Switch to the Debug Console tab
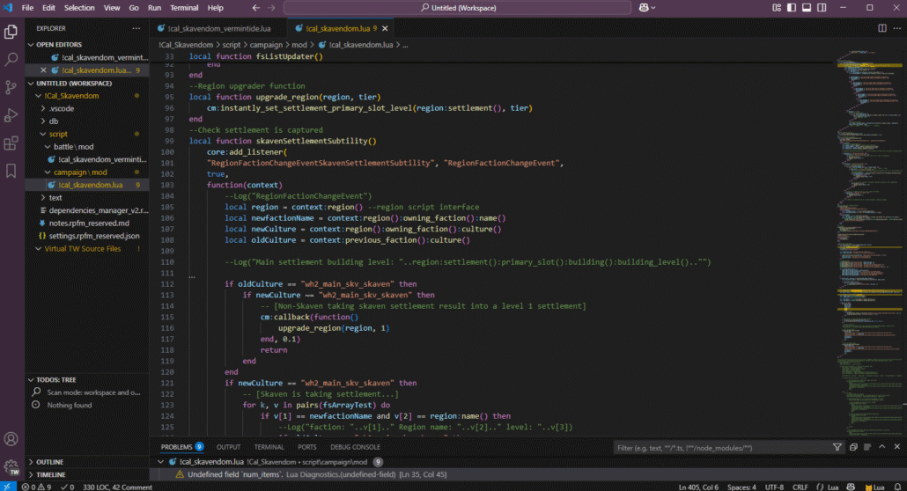Image resolution: width=907 pixels, height=491 pixels. click(x=355, y=447)
